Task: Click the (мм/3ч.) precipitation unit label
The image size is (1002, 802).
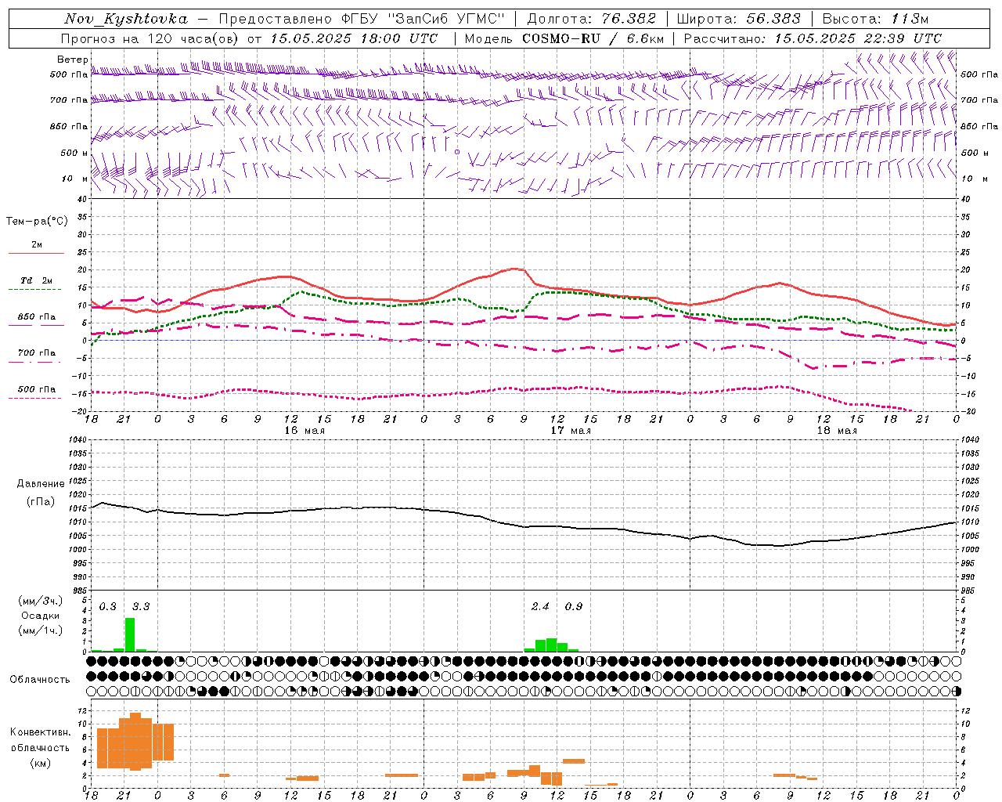Action: pyautogui.click(x=40, y=601)
